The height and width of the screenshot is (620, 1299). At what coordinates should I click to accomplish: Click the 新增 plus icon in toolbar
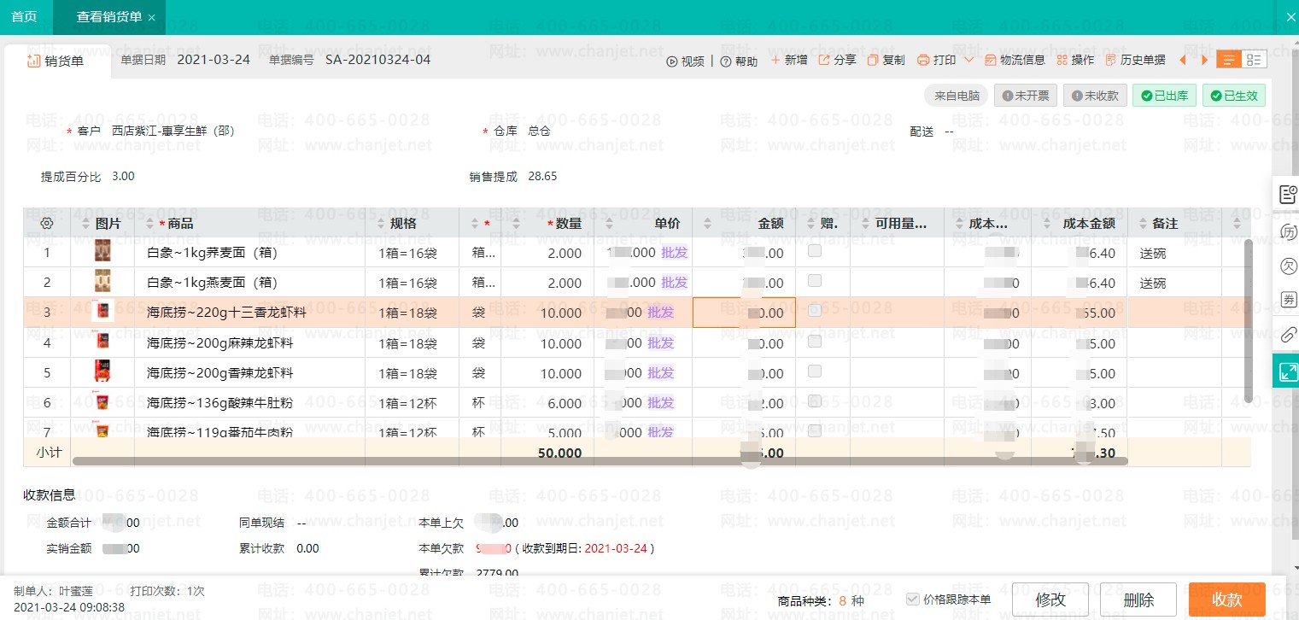click(775, 61)
